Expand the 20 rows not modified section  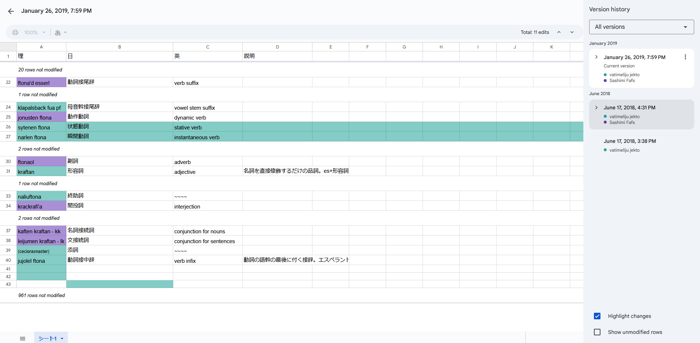pyautogui.click(x=40, y=70)
